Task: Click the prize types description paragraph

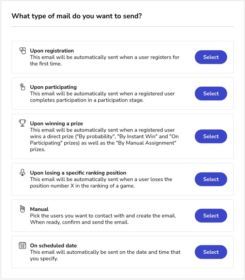Action: 104,140
